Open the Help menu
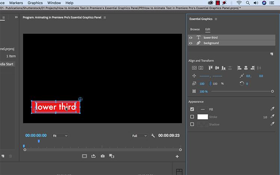 coord(69,3)
